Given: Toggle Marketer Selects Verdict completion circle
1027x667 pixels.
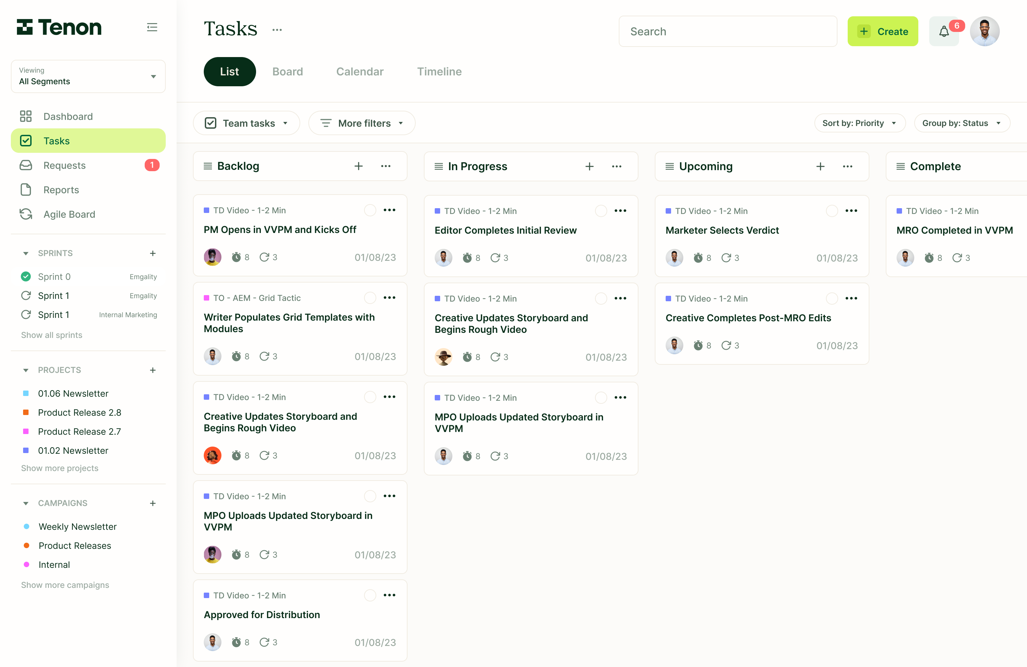Looking at the screenshot, I should point(831,211).
